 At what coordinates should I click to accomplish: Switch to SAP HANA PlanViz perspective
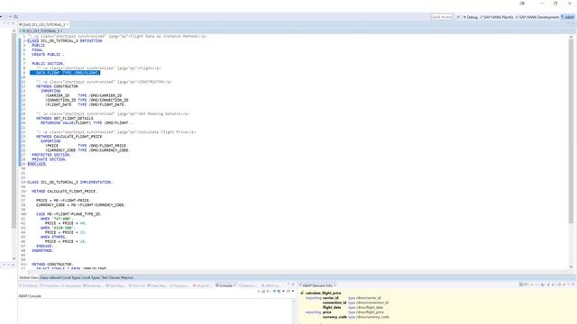[x=496, y=17]
